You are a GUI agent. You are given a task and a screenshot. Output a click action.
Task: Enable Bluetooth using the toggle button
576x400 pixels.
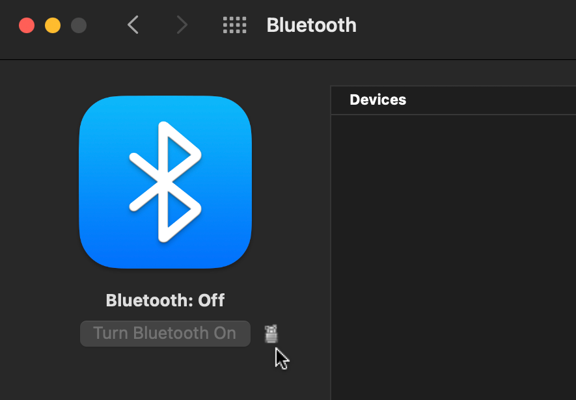point(165,334)
